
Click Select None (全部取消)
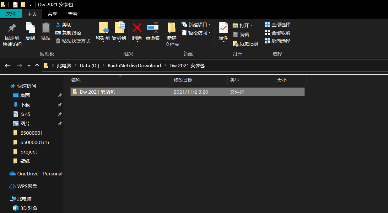(x=278, y=33)
